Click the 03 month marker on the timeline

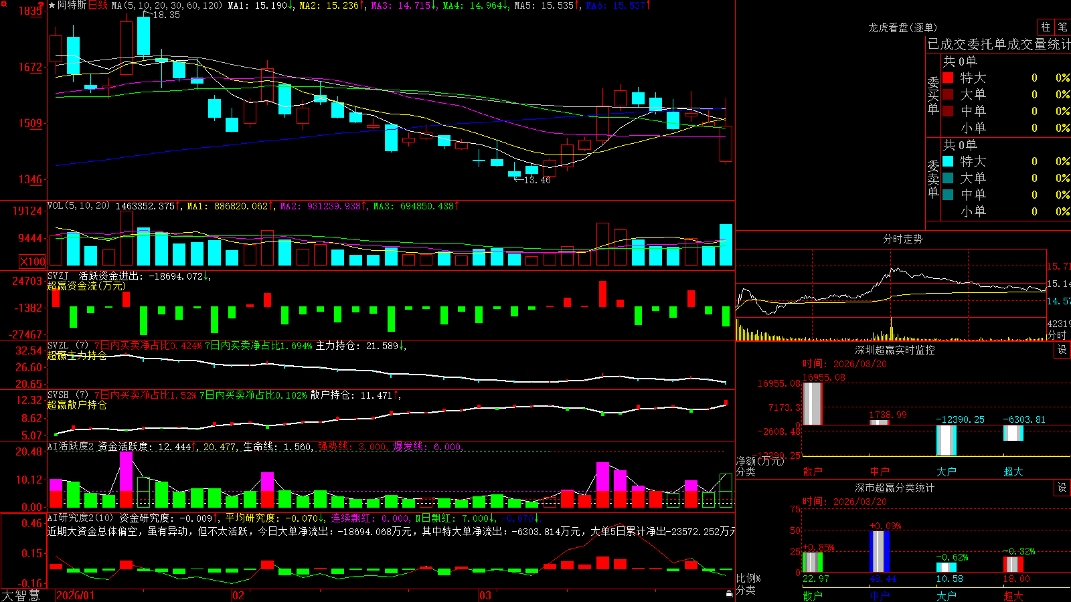[485, 595]
